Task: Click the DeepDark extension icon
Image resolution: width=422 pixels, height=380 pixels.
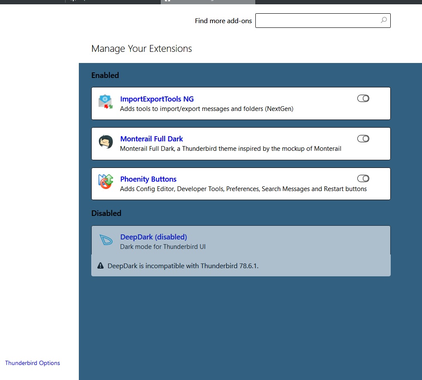Action: pyautogui.click(x=106, y=240)
